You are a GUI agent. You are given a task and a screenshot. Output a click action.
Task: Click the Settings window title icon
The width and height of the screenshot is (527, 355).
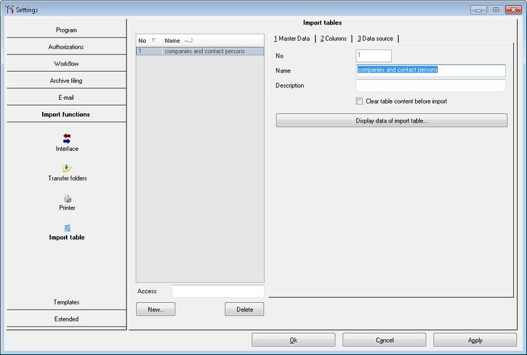(x=9, y=9)
